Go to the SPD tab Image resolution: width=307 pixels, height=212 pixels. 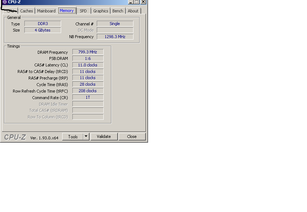(x=83, y=11)
